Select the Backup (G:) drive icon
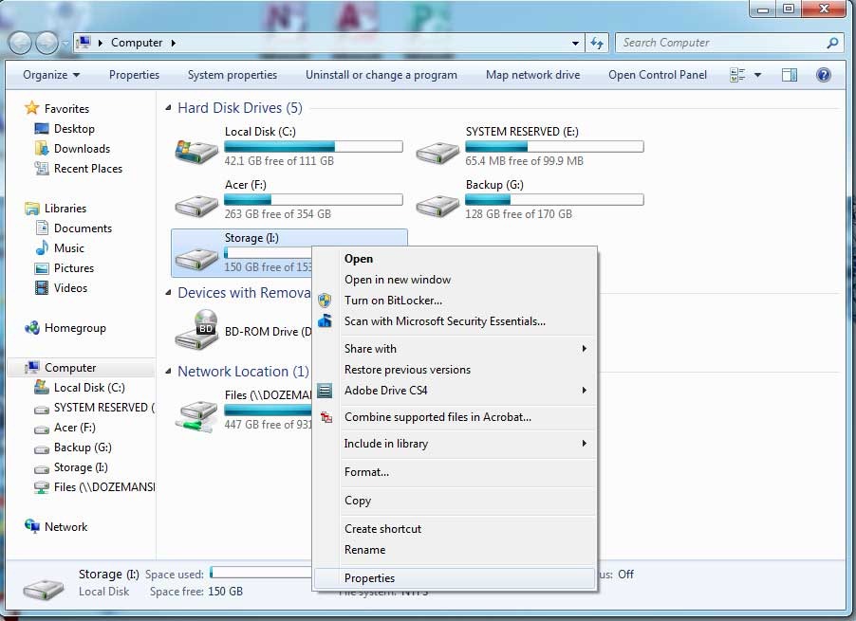 click(x=437, y=205)
